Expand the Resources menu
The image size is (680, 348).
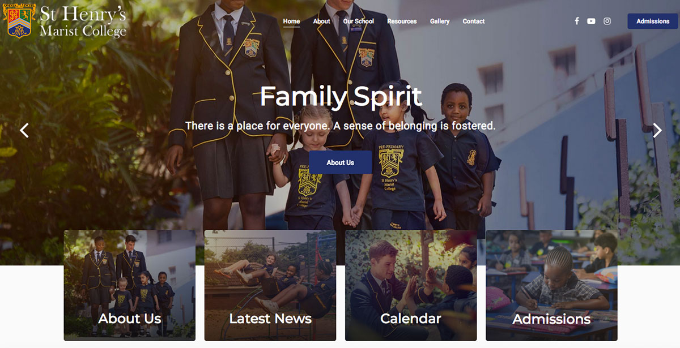pyautogui.click(x=402, y=22)
